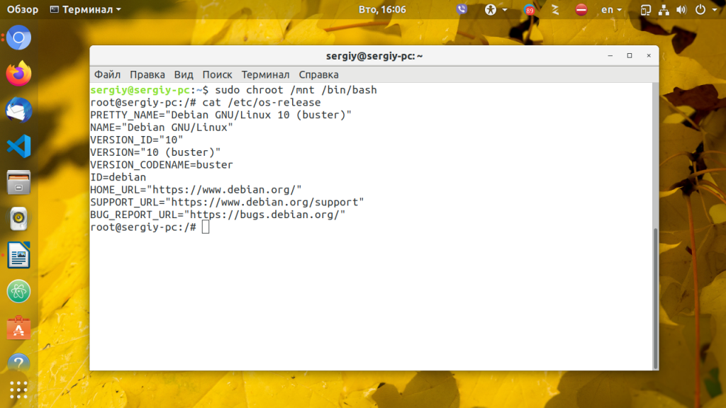Open the Справка menu
This screenshot has height=408, width=726.
[x=318, y=74]
